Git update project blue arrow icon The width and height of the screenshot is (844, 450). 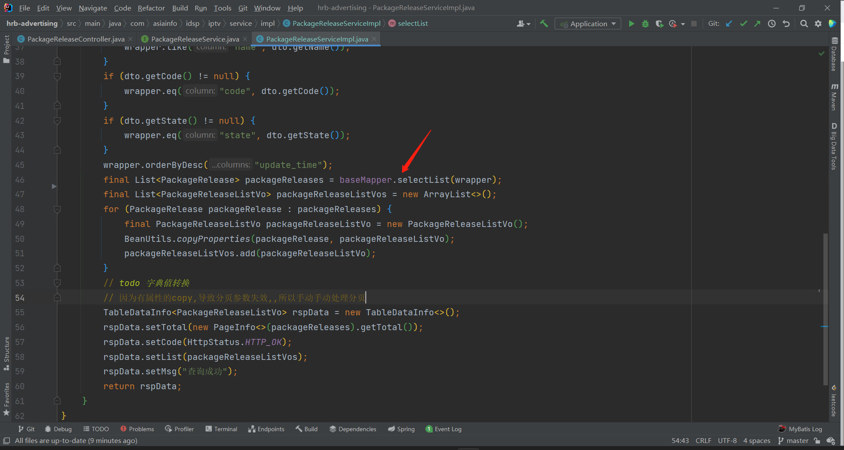729,24
